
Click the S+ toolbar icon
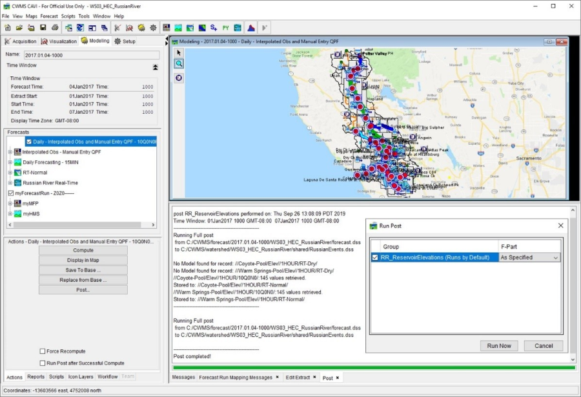[x=214, y=28]
